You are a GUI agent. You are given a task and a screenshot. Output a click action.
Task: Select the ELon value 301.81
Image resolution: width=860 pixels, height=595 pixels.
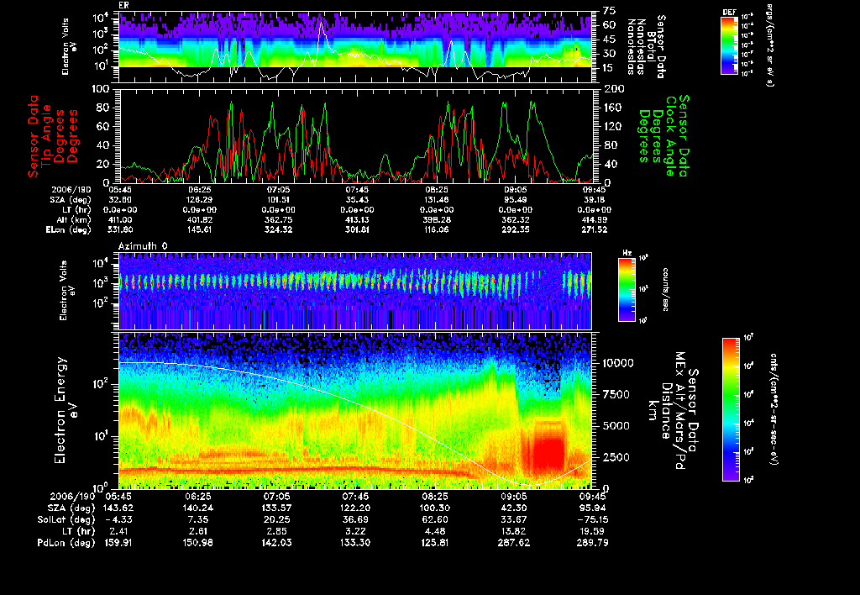(x=357, y=230)
